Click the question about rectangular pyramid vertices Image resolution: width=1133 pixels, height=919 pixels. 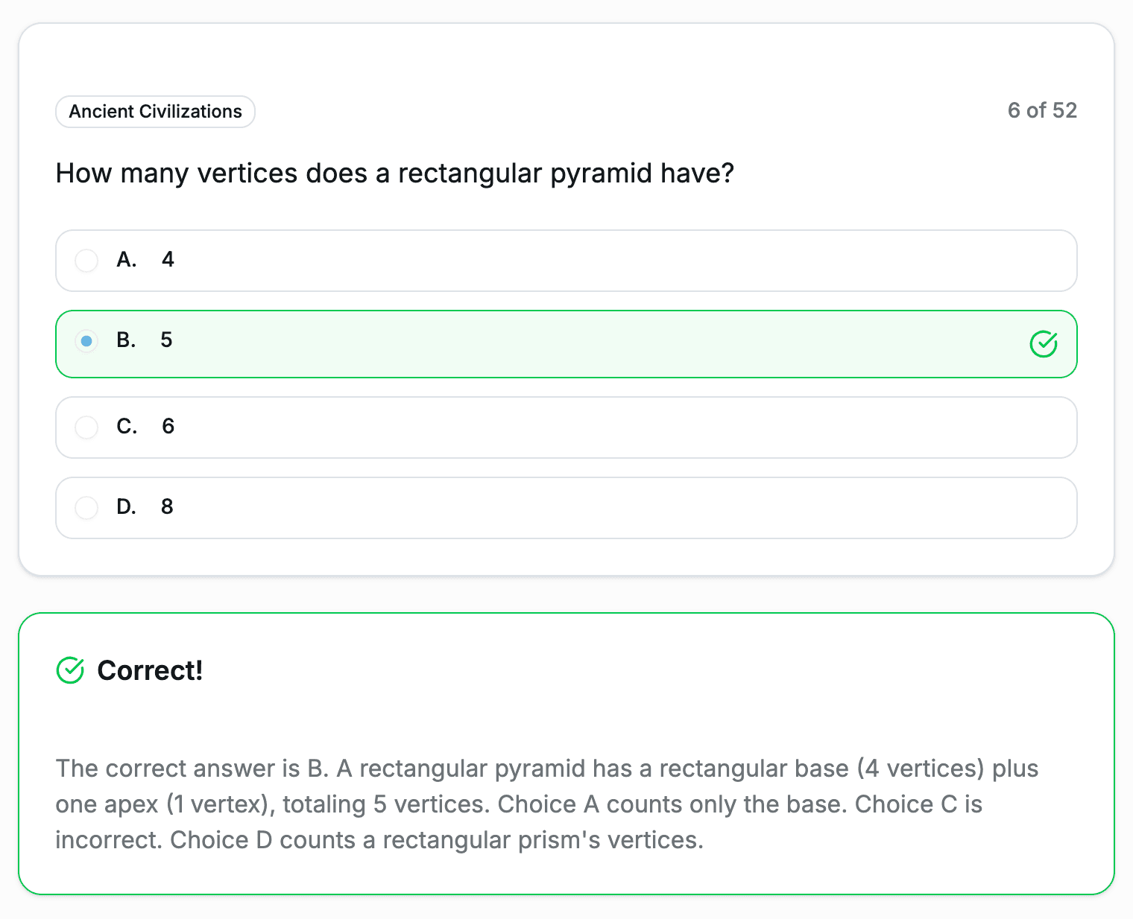coord(394,173)
